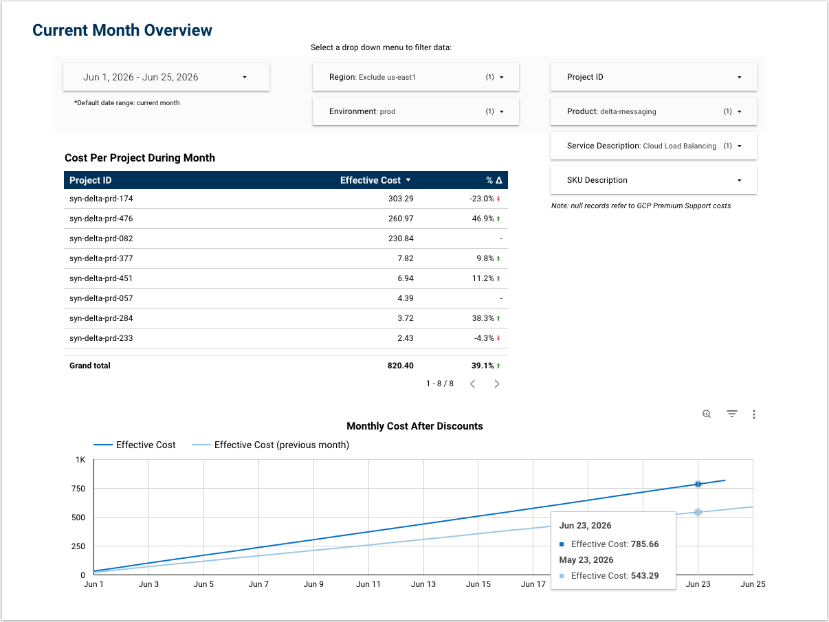Select row syn-delta-prd-057
Image resolution: width=829 pixels, height=622 pixels.
point(286,298)
